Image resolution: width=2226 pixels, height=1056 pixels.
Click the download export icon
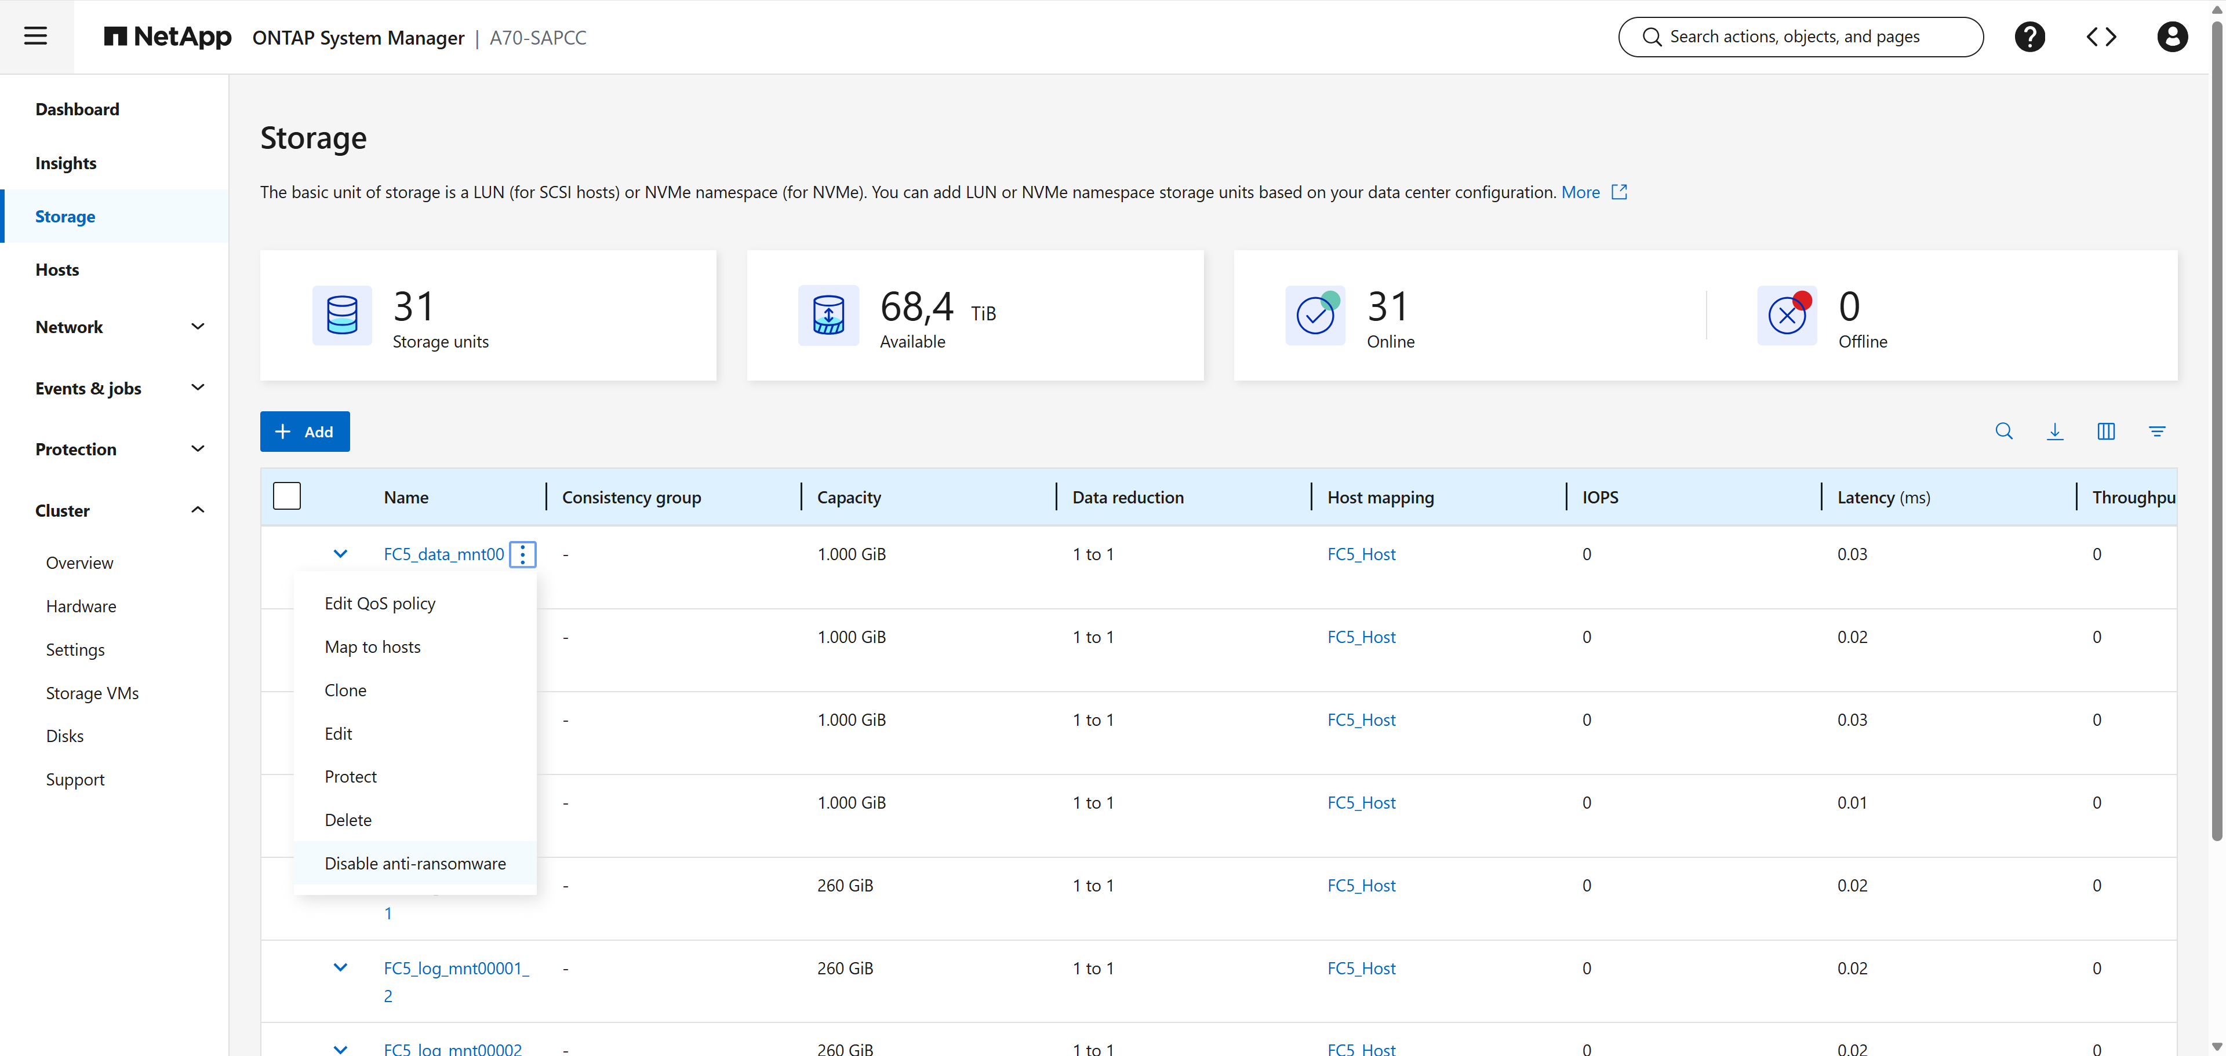coord(2055,431)
